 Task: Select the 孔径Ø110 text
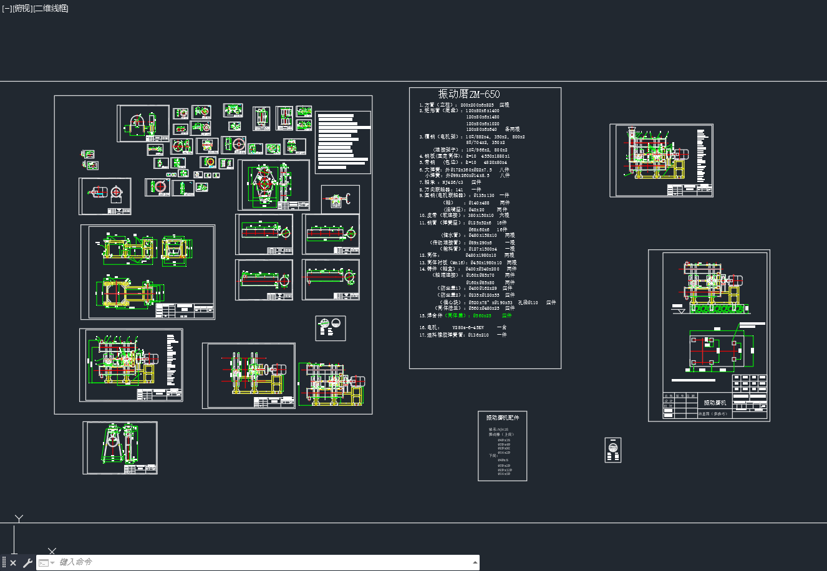[528, 302]
